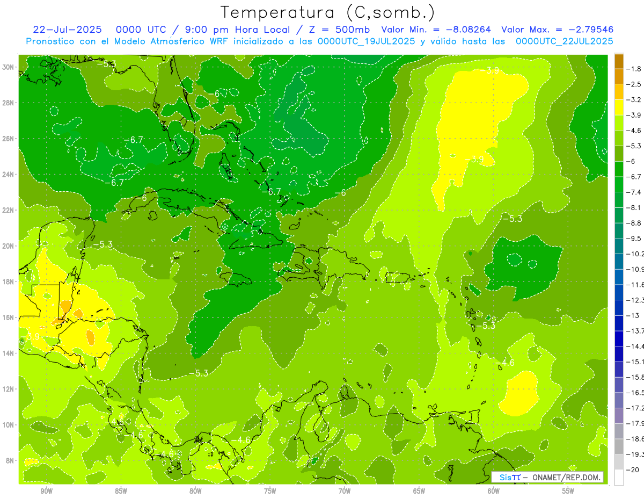Click the 28N latitude axis label
Screen dimensions: 644x498
(8, 103)
